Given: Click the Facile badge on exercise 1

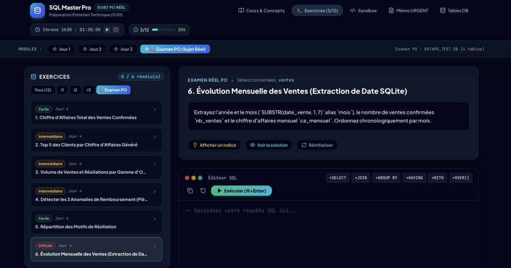Looking at the screenshot, I should (x=44, y=109).
